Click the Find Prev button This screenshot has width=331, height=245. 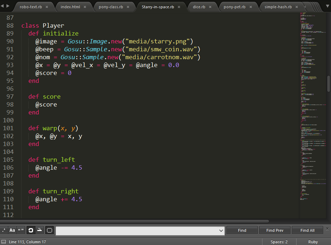(x=275, y=230)
